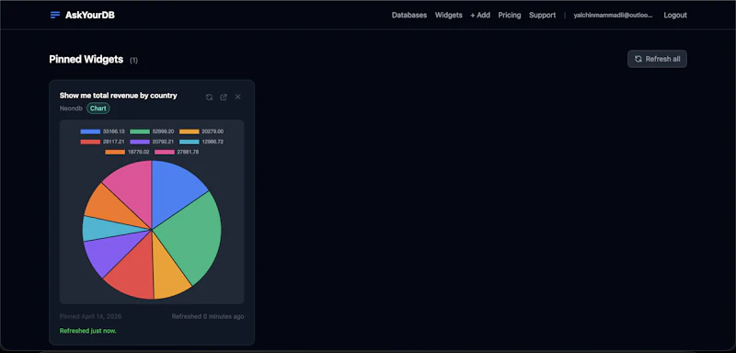Toggle the orange legend swatch beside pink
Image resolution: width=736 pixels, height=353 pixels.
pos(115,152)
